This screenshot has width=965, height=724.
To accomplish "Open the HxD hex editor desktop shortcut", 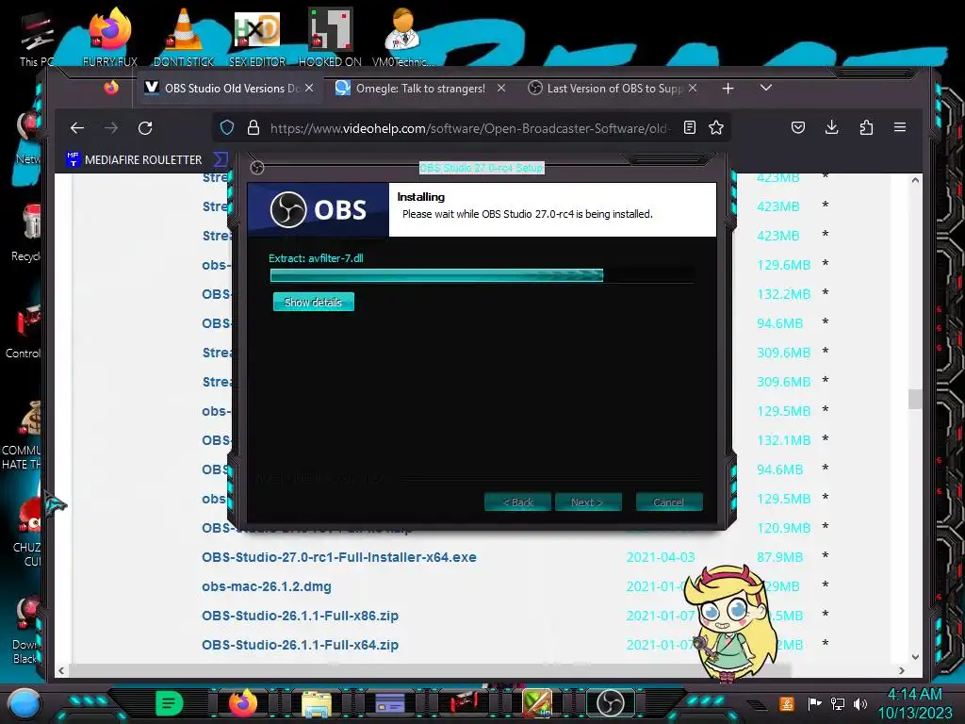I will coord(257,38).
